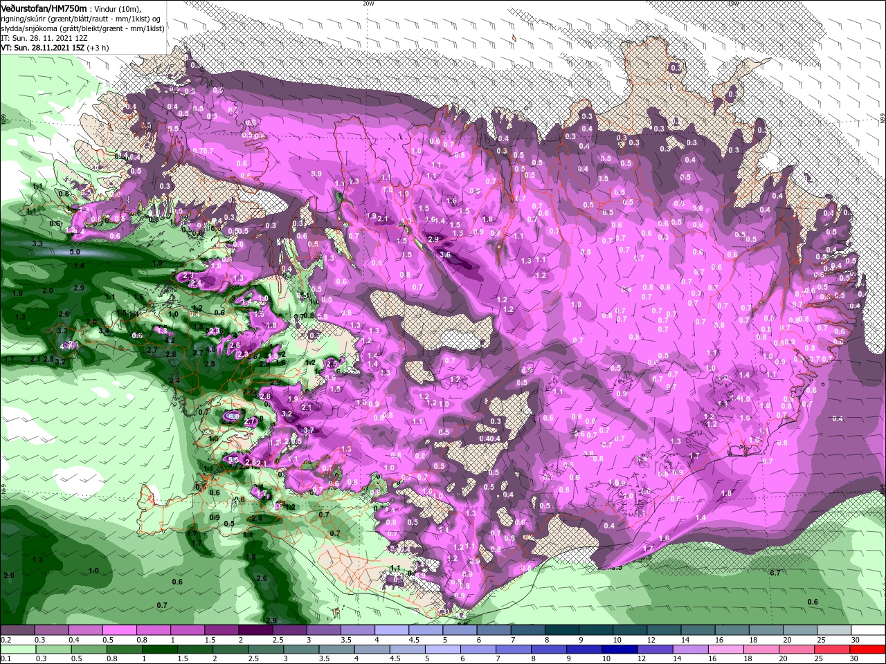Viewport: 886px width, 664px height.
Task: Select darkest purple snow swatch between 2 and 2.5
Action: pos(255,630)
